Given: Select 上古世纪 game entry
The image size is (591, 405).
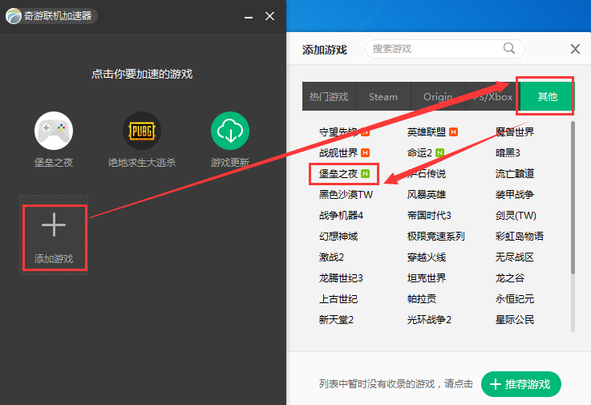Looking at the screenshot, I should coord(338,298).
